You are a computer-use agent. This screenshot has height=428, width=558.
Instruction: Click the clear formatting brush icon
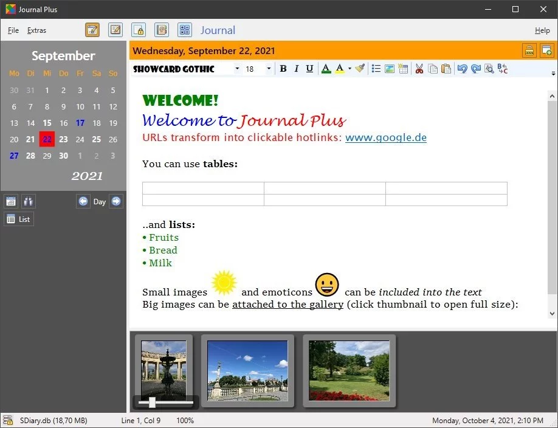point(360,68)
